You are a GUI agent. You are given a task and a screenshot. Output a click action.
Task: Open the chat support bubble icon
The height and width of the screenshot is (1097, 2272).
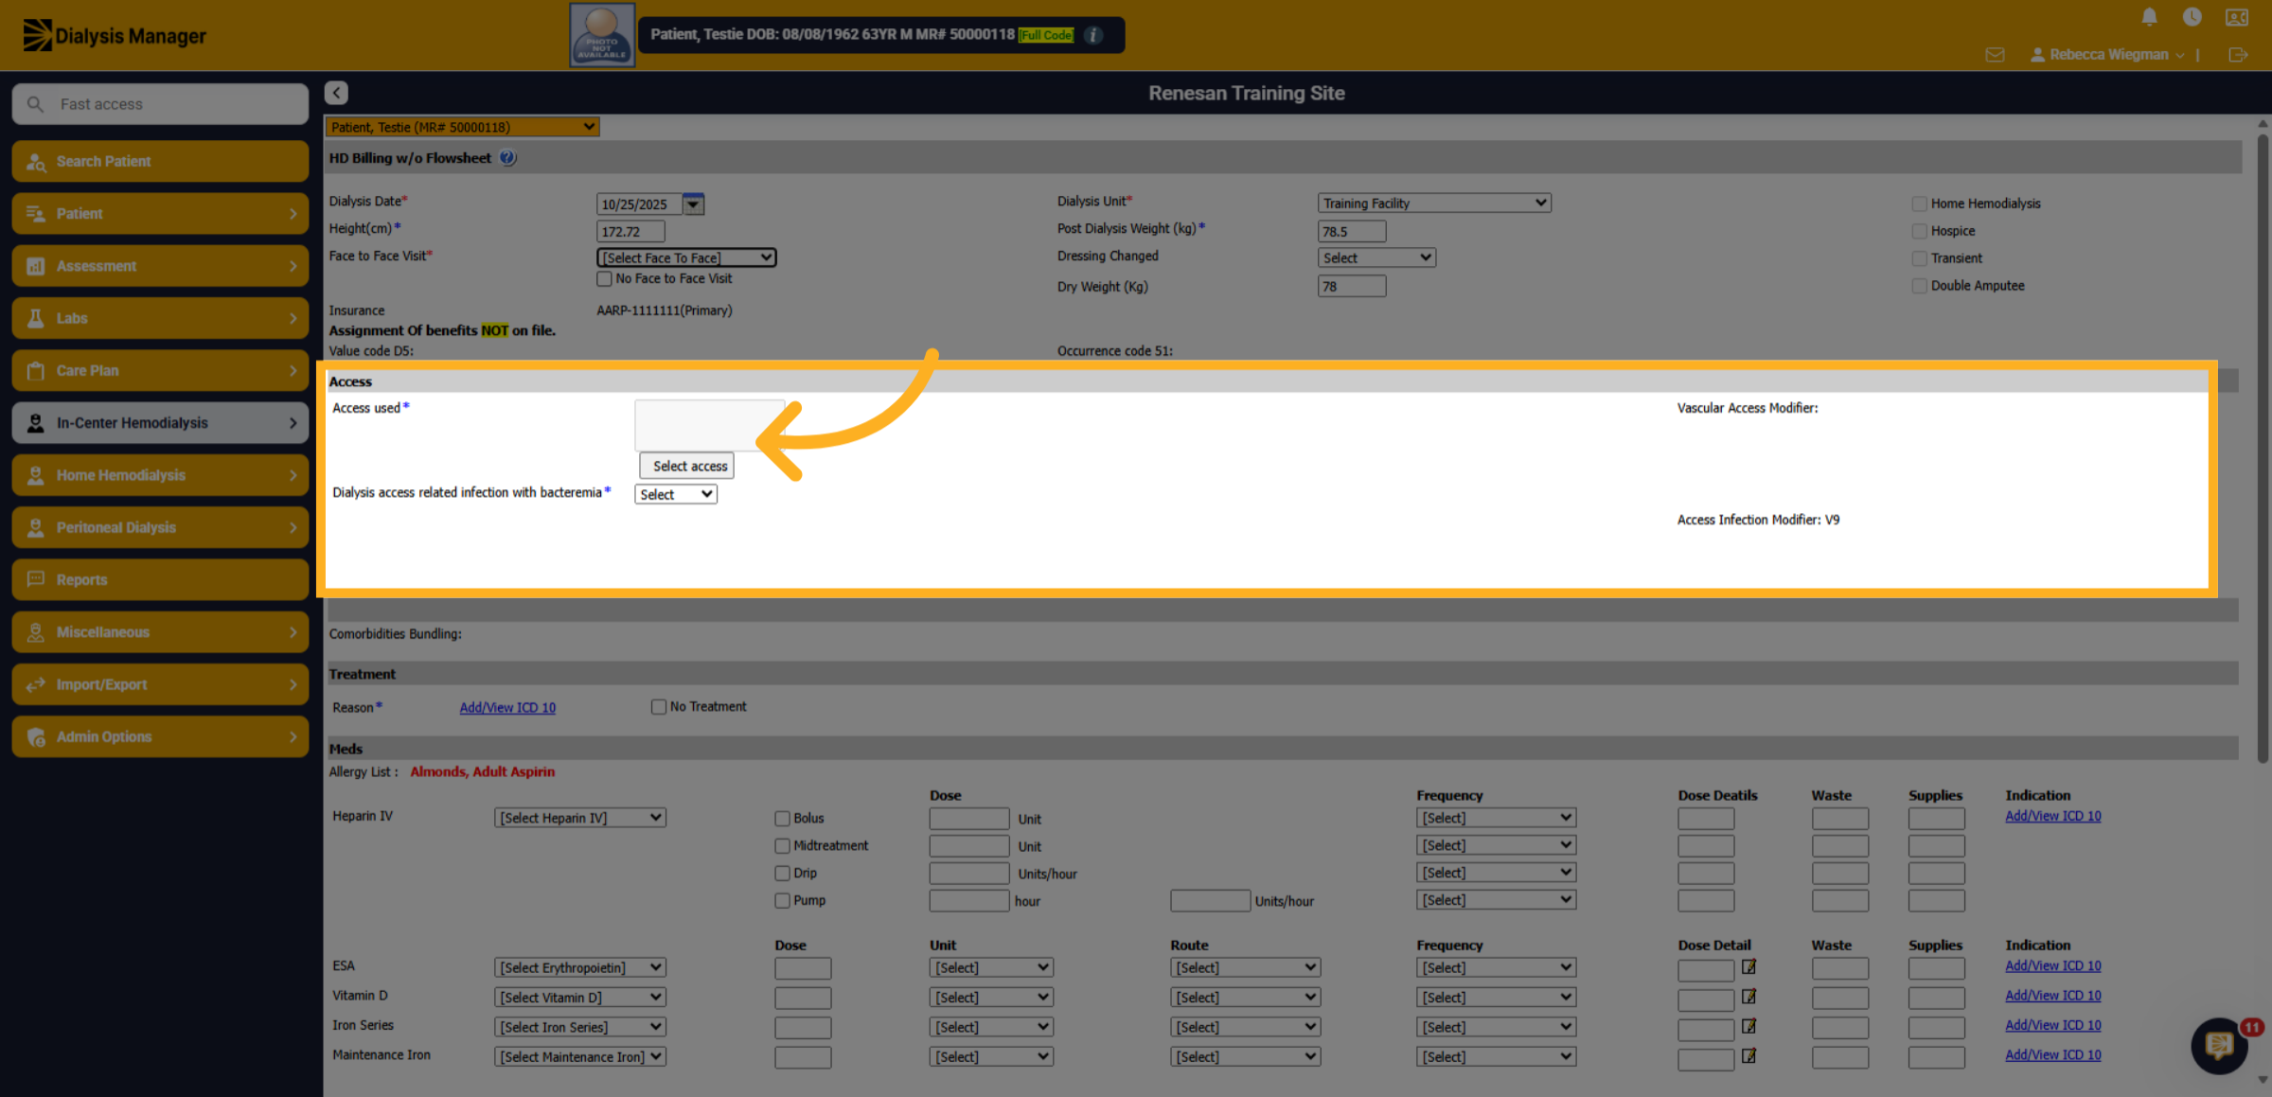coord(2219,1045)
